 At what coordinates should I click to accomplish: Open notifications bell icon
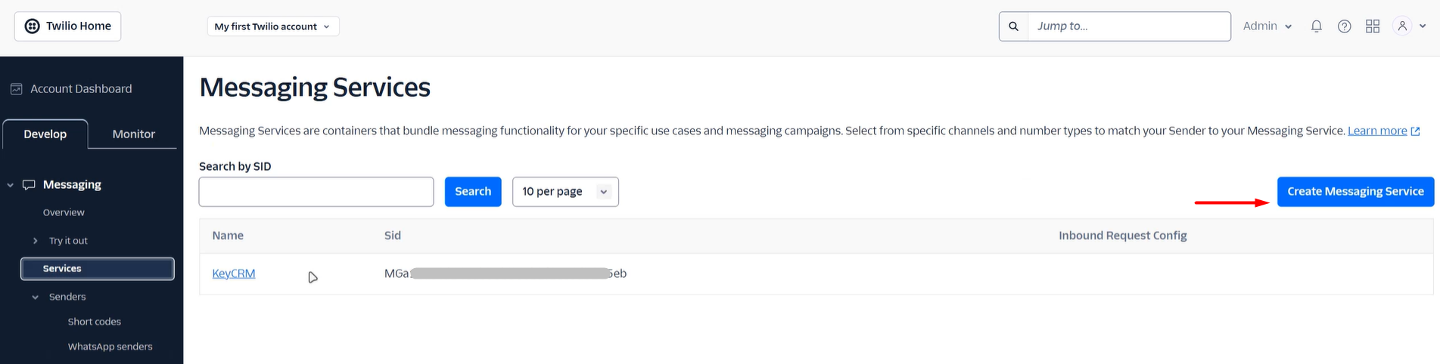pyautogui.click(x=1317, y=26)
